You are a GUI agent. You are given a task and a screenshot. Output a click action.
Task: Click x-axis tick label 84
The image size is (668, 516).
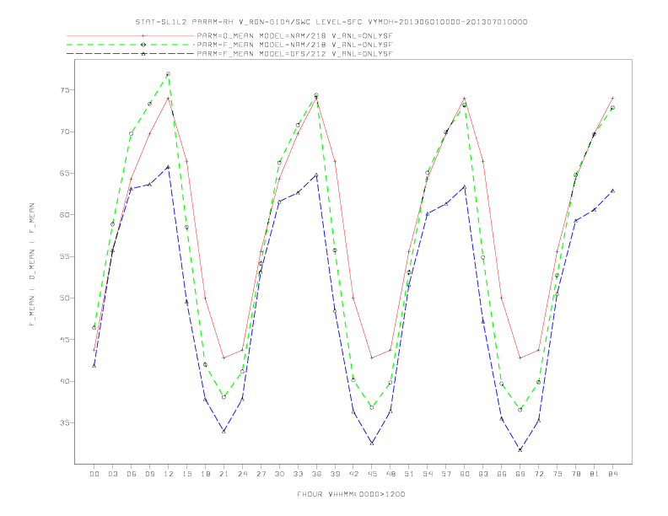coord(613,474)
